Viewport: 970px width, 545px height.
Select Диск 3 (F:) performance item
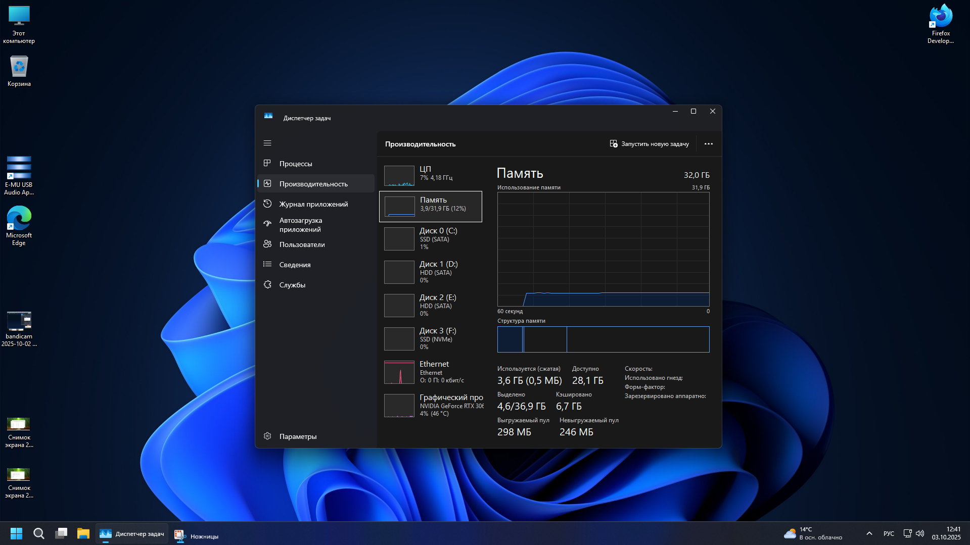431,339
